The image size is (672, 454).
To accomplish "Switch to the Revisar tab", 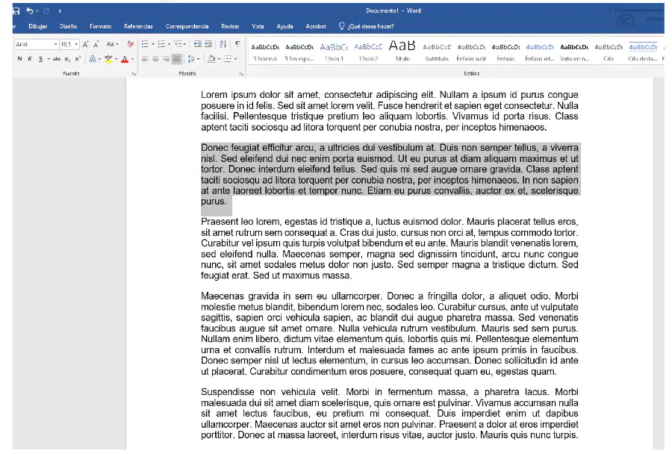I will coord(230,26).
